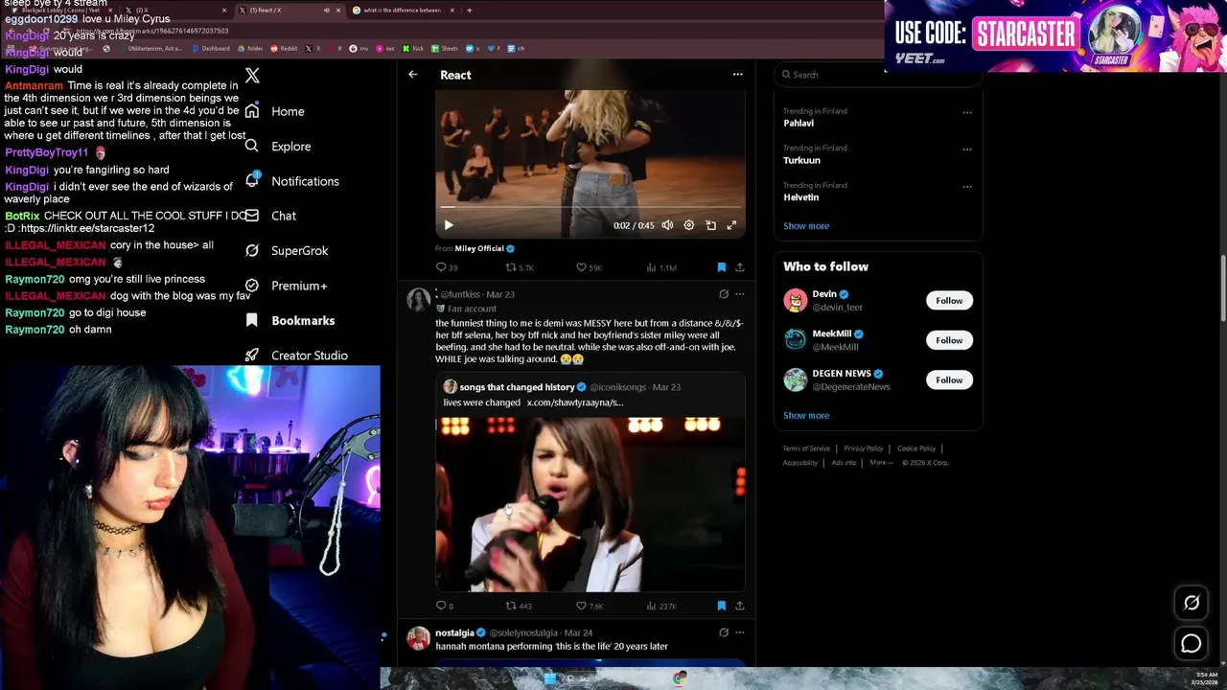Open nostalgia profile avatar
1227x690 pixels.
coord(419,638)
